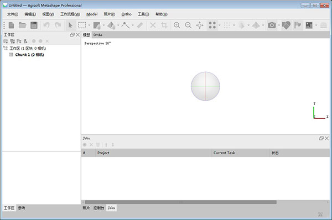The height and width of the screenshot is (220, 332).
Task: Toggle Show Shapes icon
Action: pos(286,25)
